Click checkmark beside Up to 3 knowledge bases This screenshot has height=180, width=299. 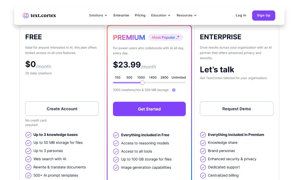click(x=28, y=135)
